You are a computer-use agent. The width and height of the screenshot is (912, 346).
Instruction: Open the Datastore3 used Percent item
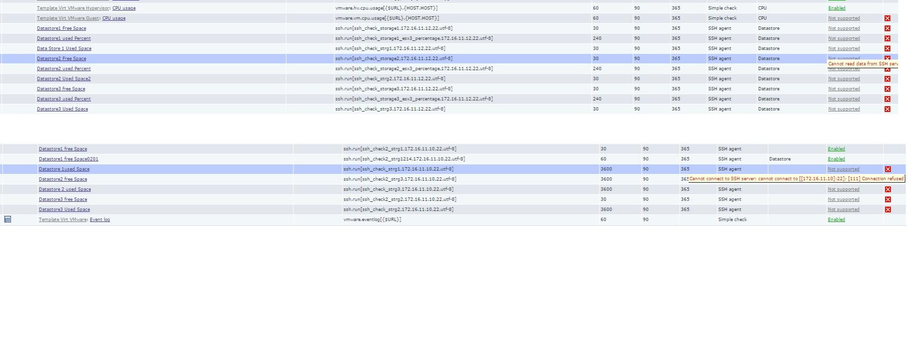pos(64,99)
